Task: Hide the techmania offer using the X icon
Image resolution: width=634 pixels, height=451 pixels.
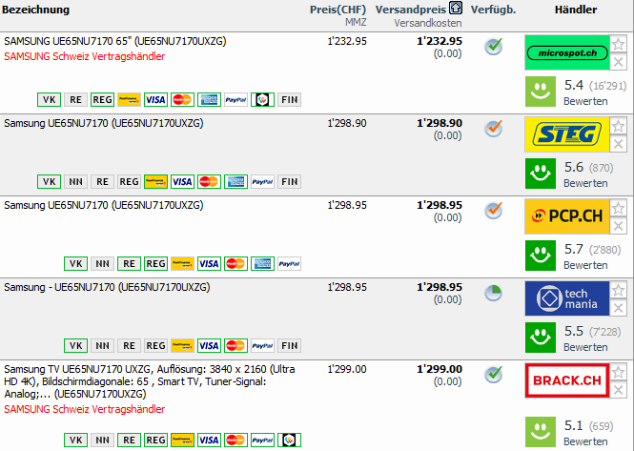Action: coord(617,307)
